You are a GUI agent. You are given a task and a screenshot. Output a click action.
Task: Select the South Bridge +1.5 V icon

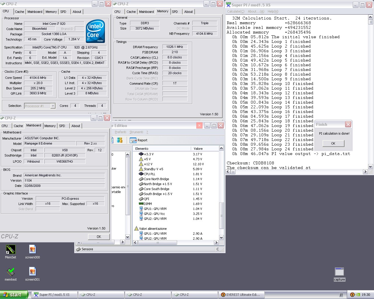(x=141, y=194)
